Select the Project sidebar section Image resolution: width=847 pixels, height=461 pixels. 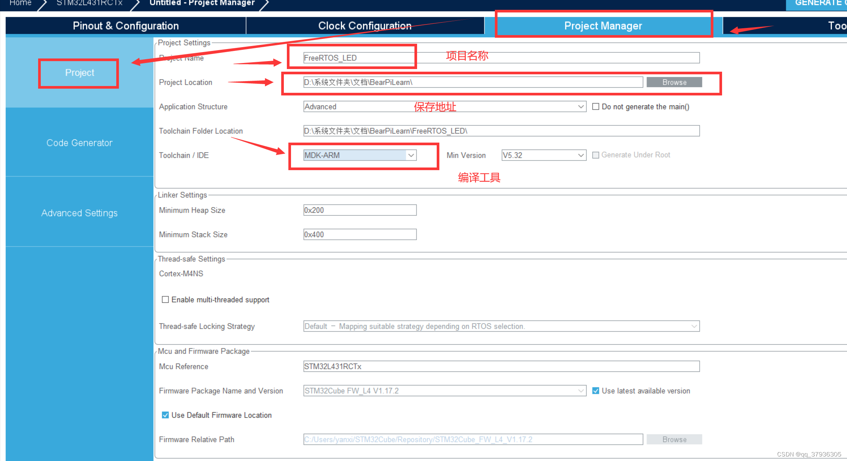(79, 73)
